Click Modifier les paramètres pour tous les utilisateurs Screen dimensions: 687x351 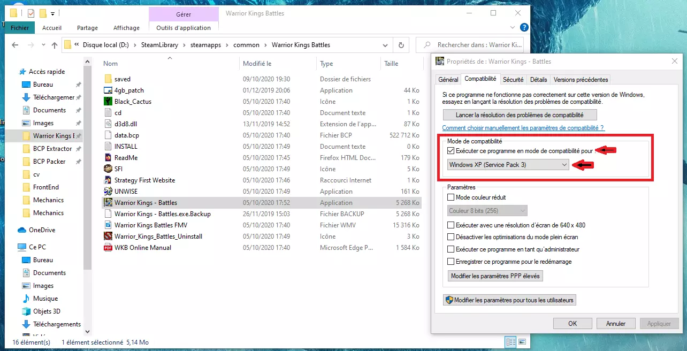pyautogui.click(x=509, y=300)
